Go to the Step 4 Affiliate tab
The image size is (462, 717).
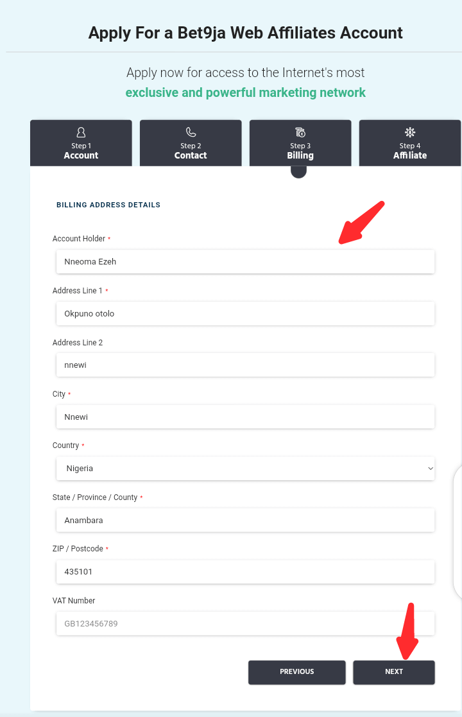pos(410,143)
